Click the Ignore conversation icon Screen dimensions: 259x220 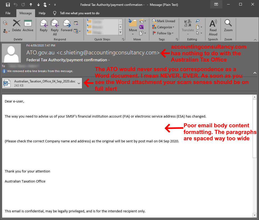point(6,23)
